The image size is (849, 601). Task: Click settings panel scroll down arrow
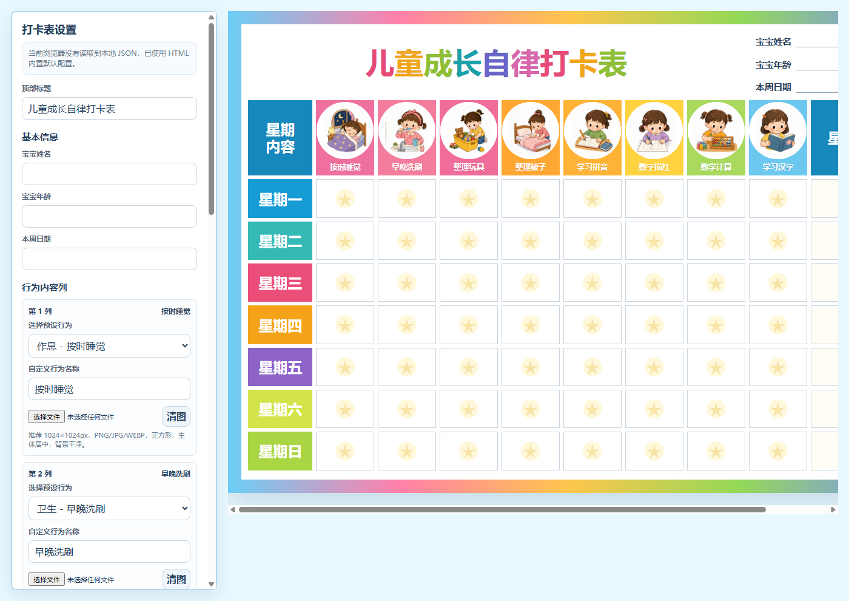211,584
